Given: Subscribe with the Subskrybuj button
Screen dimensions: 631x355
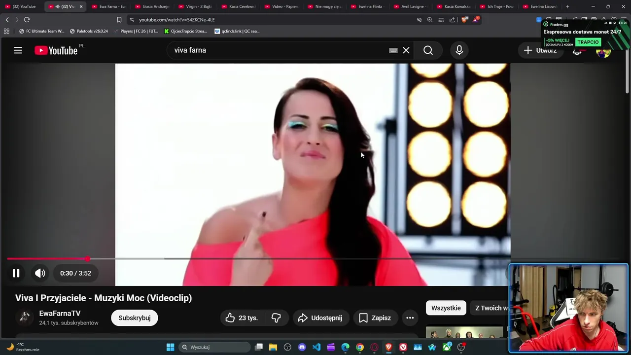Looking at the screenshot, I should [135, 318].
